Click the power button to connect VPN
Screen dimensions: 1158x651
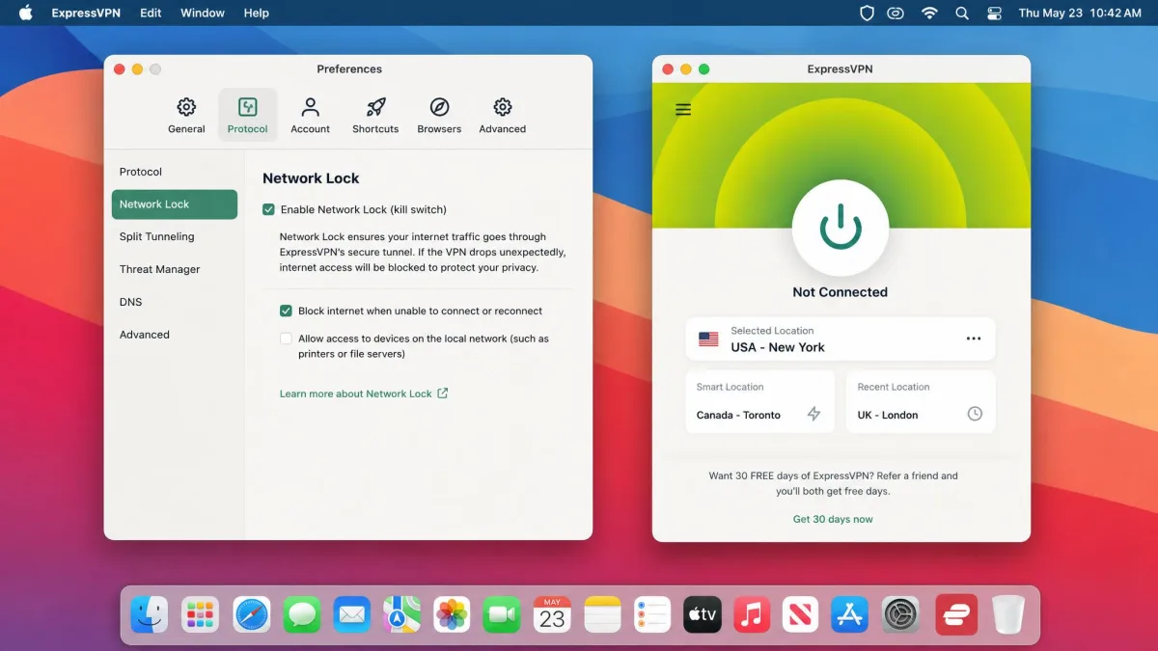[840, 228]
